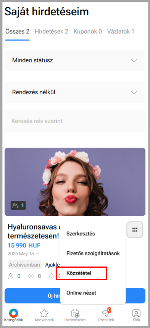Open Hirdetéseim calendar icon in bottom bar

click(x=75, y=313)
